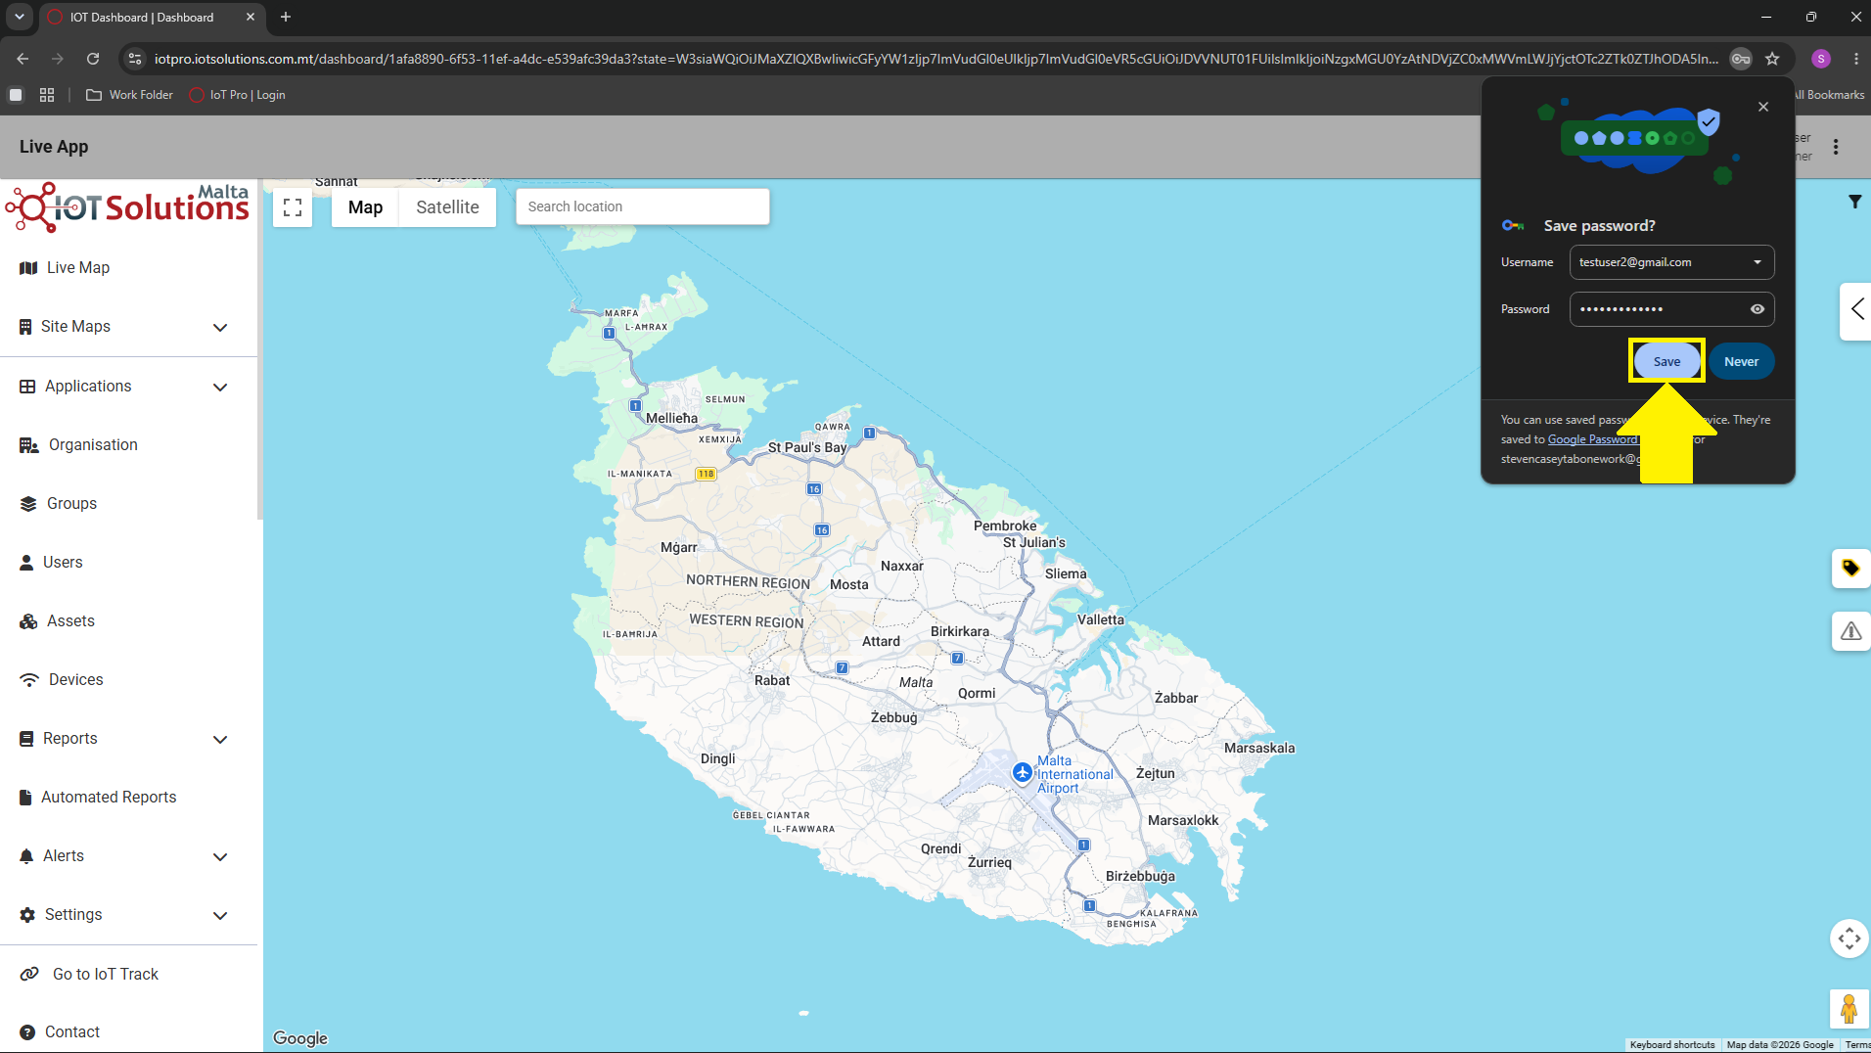Click the map camera pan control
Image resolution: width=1871 pixels, height=1053 pixels.
1849,939
